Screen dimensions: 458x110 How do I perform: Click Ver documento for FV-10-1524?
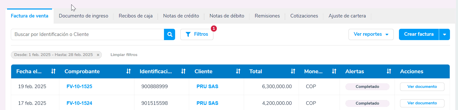(x=422, y=103)
